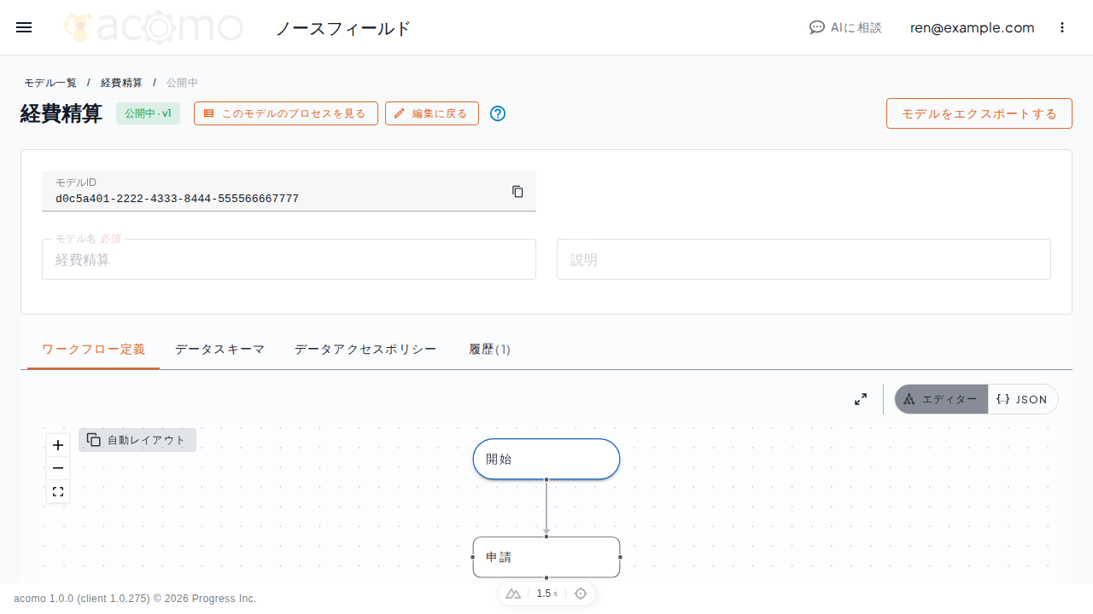Switch to JSON view toggle
The width and height of the screenshot is (1093, 614).
[1022, 399]
